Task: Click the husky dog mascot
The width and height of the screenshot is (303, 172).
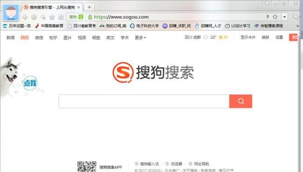Action: point(10,77)
